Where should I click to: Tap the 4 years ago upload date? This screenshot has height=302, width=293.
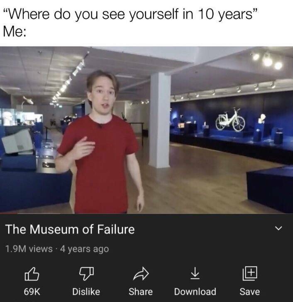(85, 249)
